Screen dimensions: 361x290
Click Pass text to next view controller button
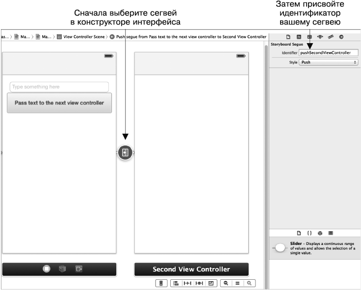tap(59, 103)
